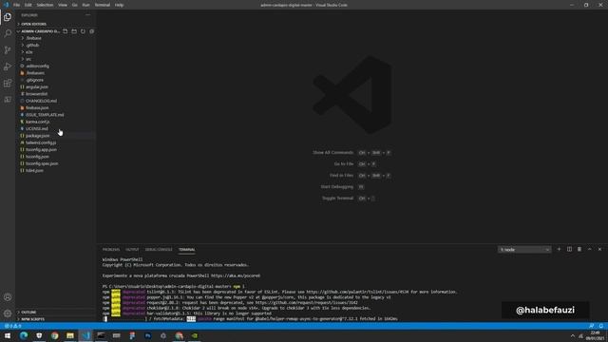Follow the request/request issues link
The image size is (608, 342).
[x=306, y=302]
